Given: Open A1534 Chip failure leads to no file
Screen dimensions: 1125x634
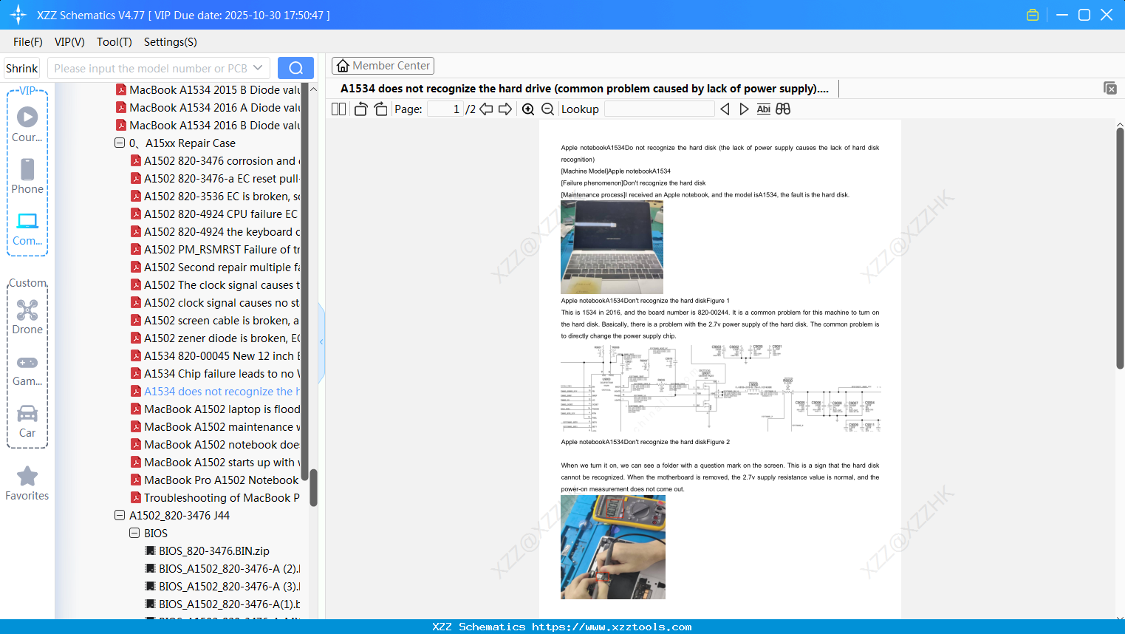Looking at the screenshot, I should pos(222,373).
